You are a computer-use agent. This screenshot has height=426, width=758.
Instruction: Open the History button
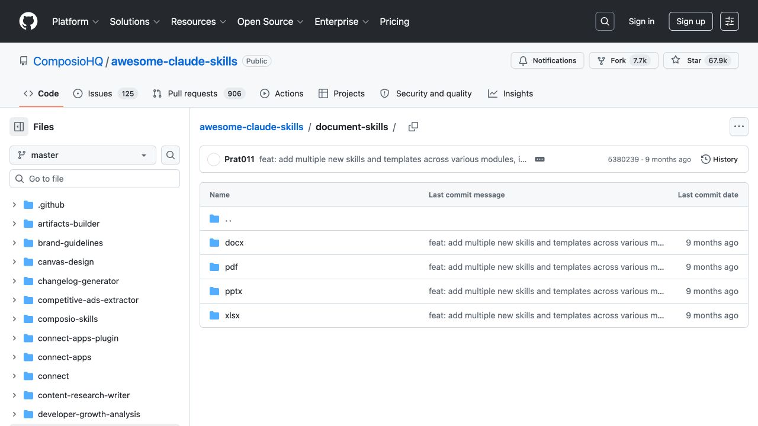click(720, 159)
